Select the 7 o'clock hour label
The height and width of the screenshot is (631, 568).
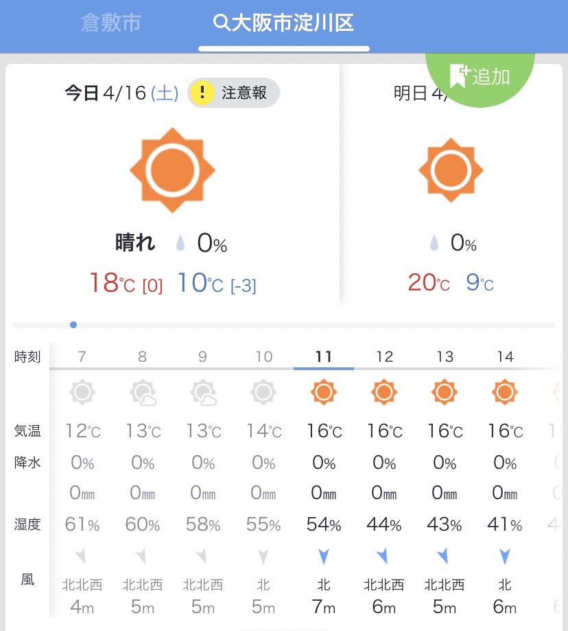(82, 356)
